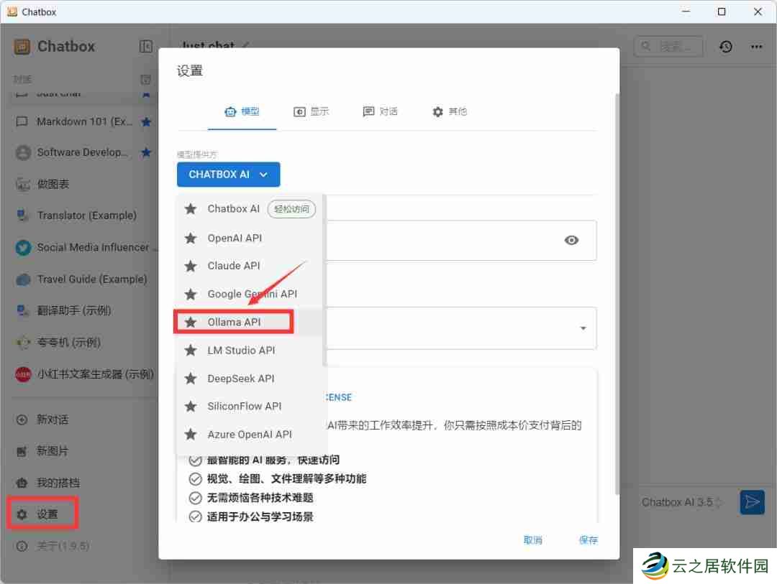Image resolution: width=777 pixels, height=584 pixels.
Task: Unstar the Markdown 101 conversation
Action: pos(145,121)
